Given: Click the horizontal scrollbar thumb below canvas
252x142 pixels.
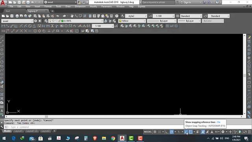Looking at the screenshot, I should click(x=46, y=117).
